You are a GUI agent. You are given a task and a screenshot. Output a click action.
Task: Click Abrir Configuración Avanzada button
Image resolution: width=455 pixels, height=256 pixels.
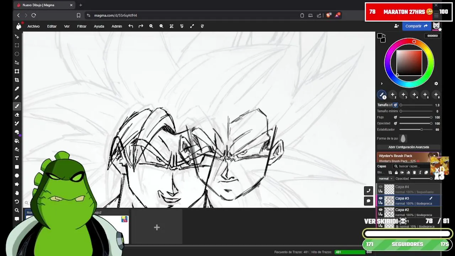coord(409,147)
